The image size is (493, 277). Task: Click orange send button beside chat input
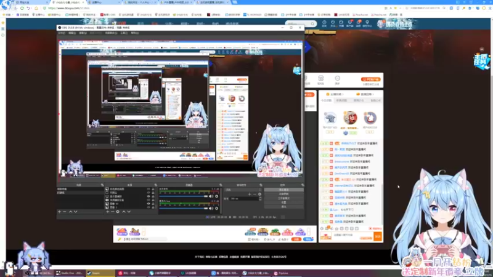point(378,236)
